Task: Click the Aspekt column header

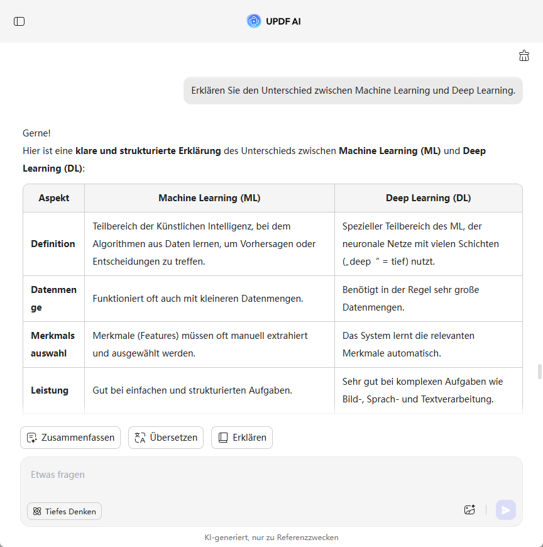Action: 54,198
